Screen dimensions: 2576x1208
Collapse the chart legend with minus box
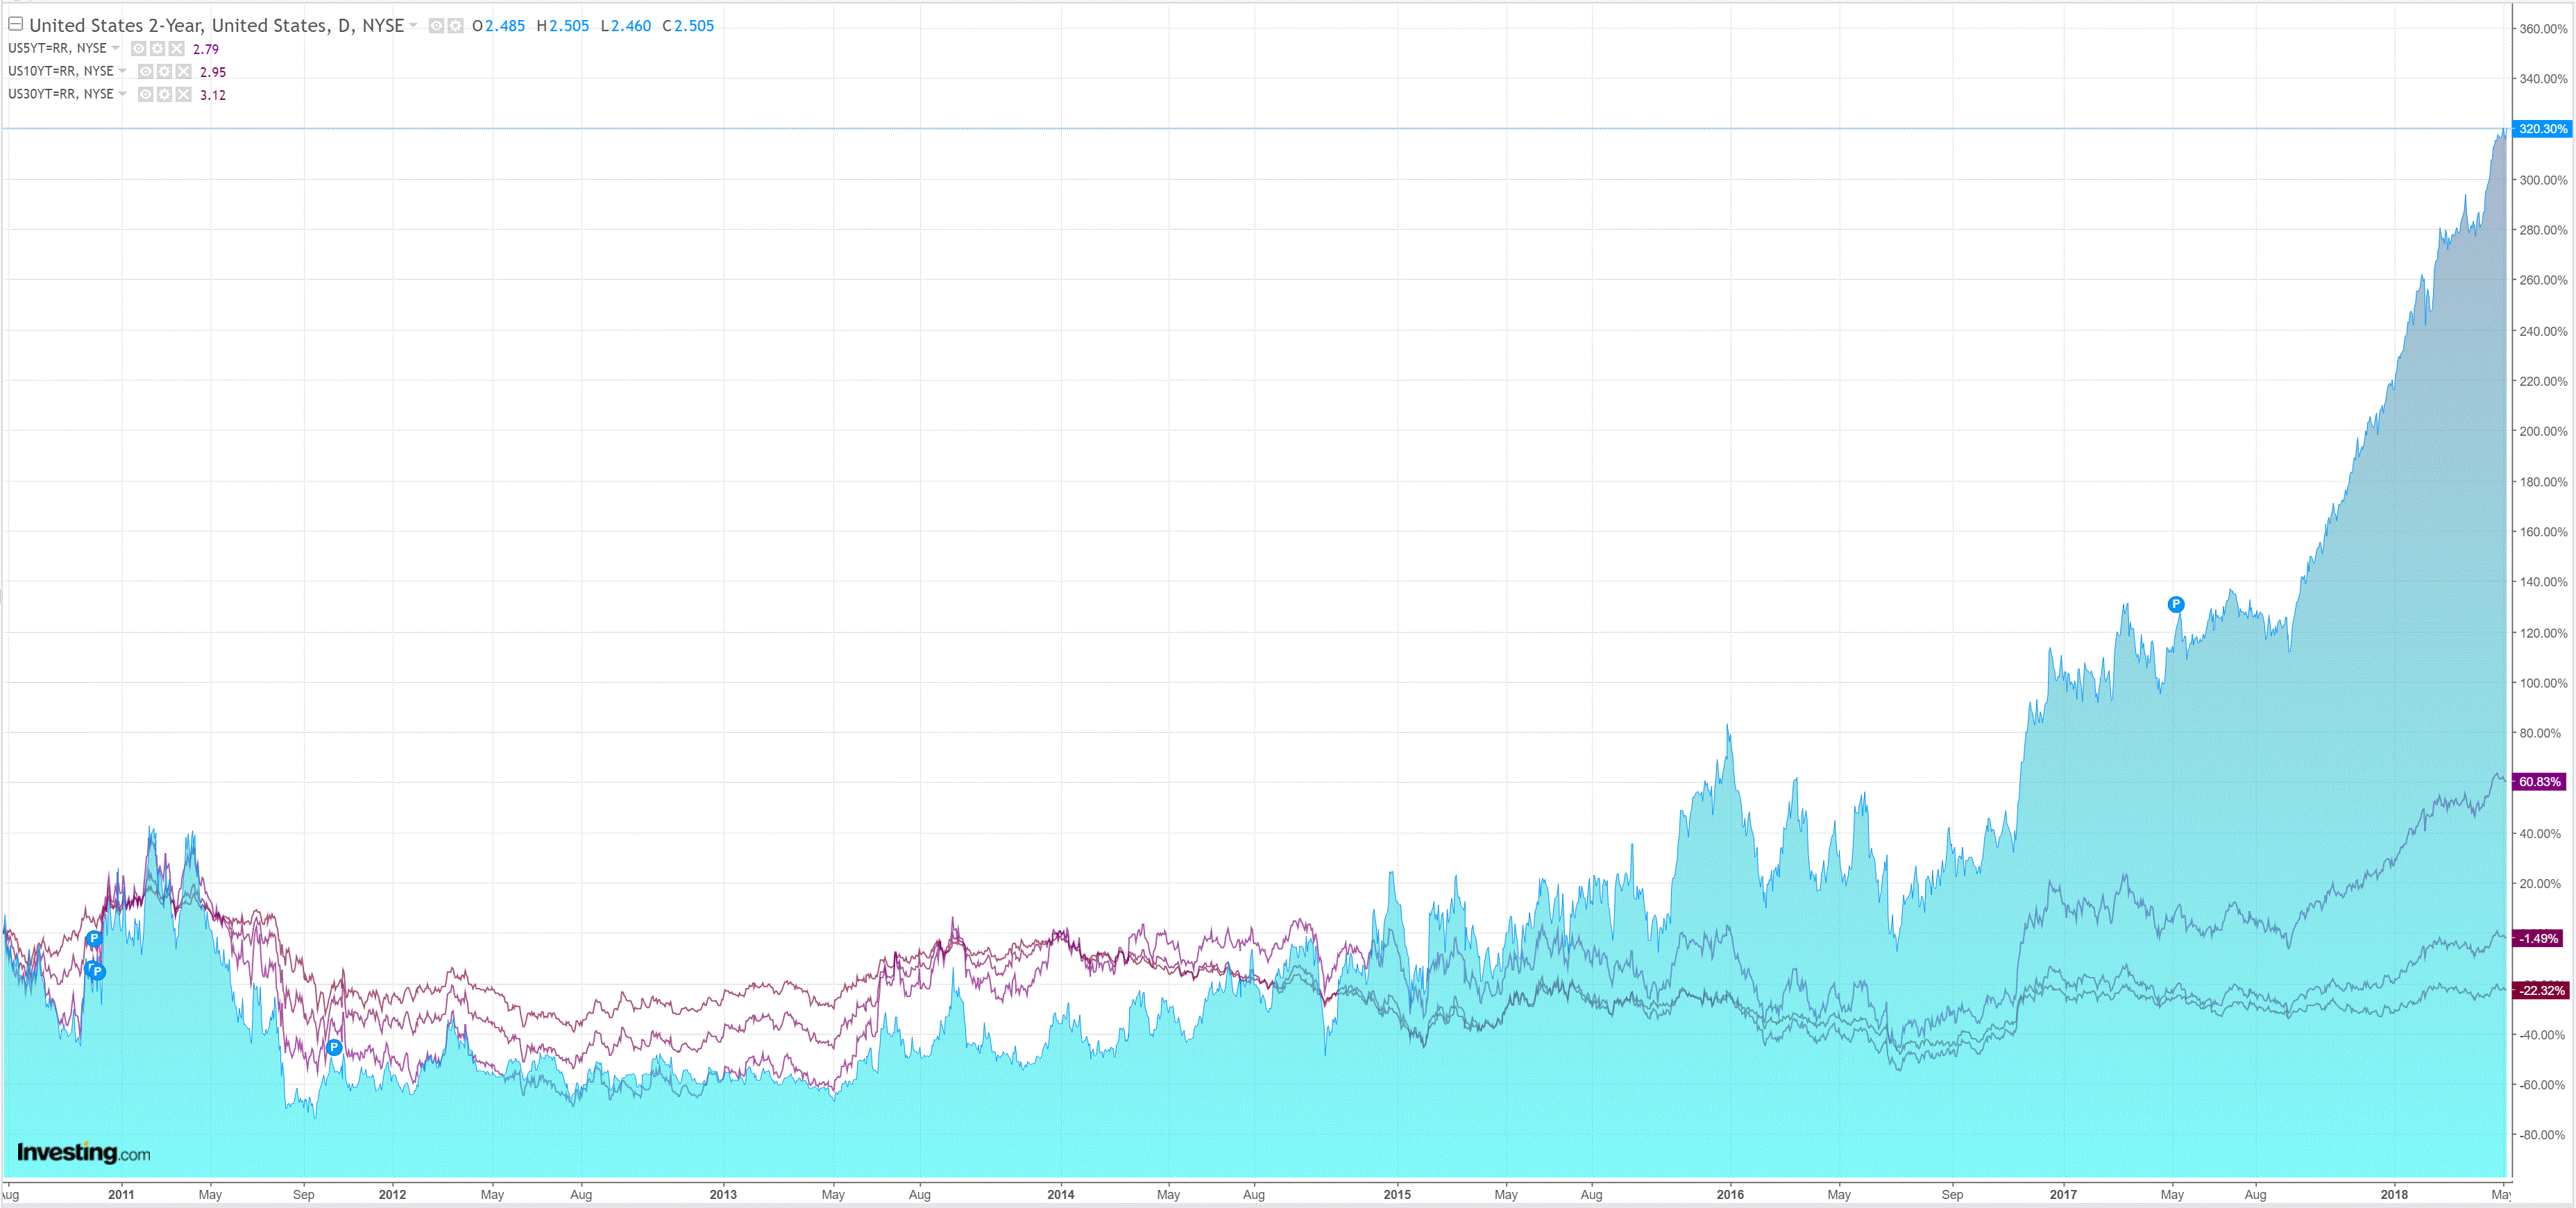[15, 24]
